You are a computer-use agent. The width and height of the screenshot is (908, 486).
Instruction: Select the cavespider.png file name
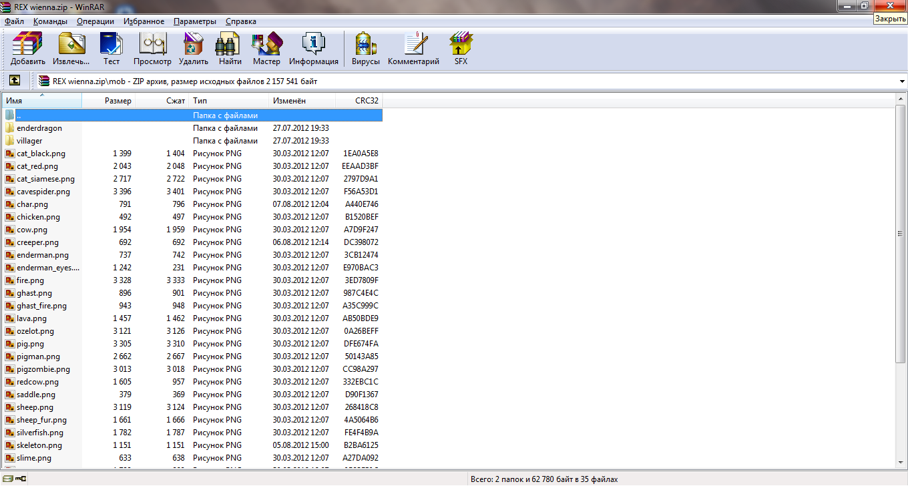pos(43,192)
